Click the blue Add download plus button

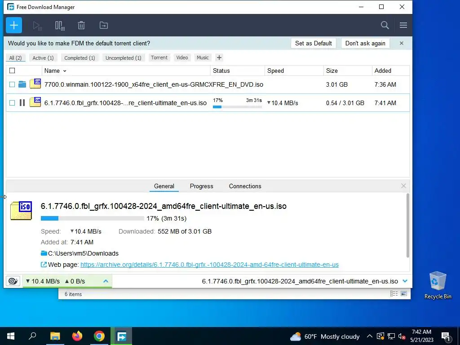coord(14,25)
